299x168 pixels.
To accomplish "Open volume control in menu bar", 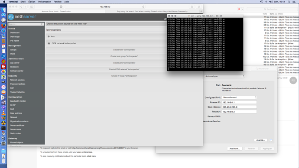I will (271, 2).
